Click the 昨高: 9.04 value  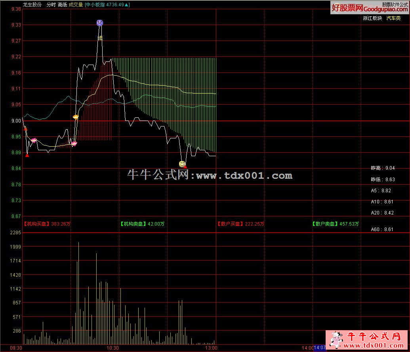[383, 168]
